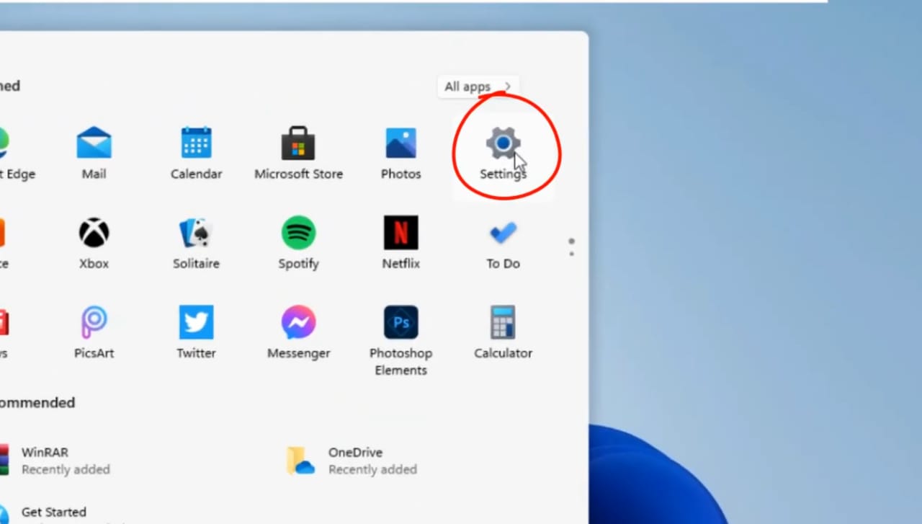Open recommended item OneDrive

click(352, 460)
